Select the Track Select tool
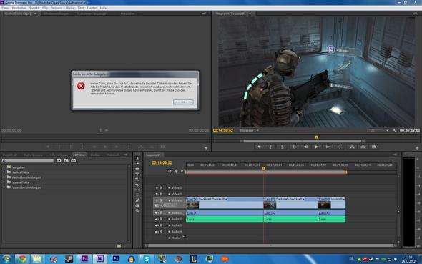The height and width of the screenshot is (264, 422). pyautogui.click(x=137, y=163)
